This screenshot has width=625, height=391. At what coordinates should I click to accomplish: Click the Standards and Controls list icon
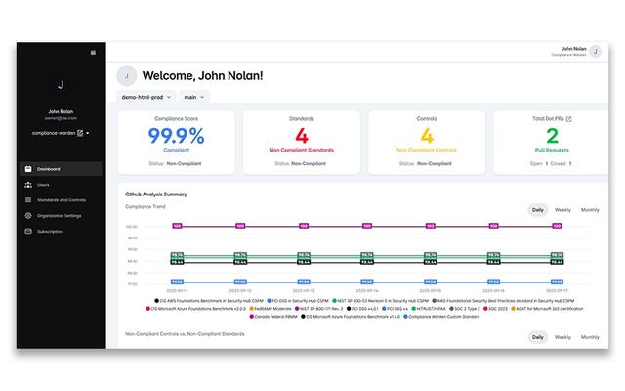(x=27, y=200)
